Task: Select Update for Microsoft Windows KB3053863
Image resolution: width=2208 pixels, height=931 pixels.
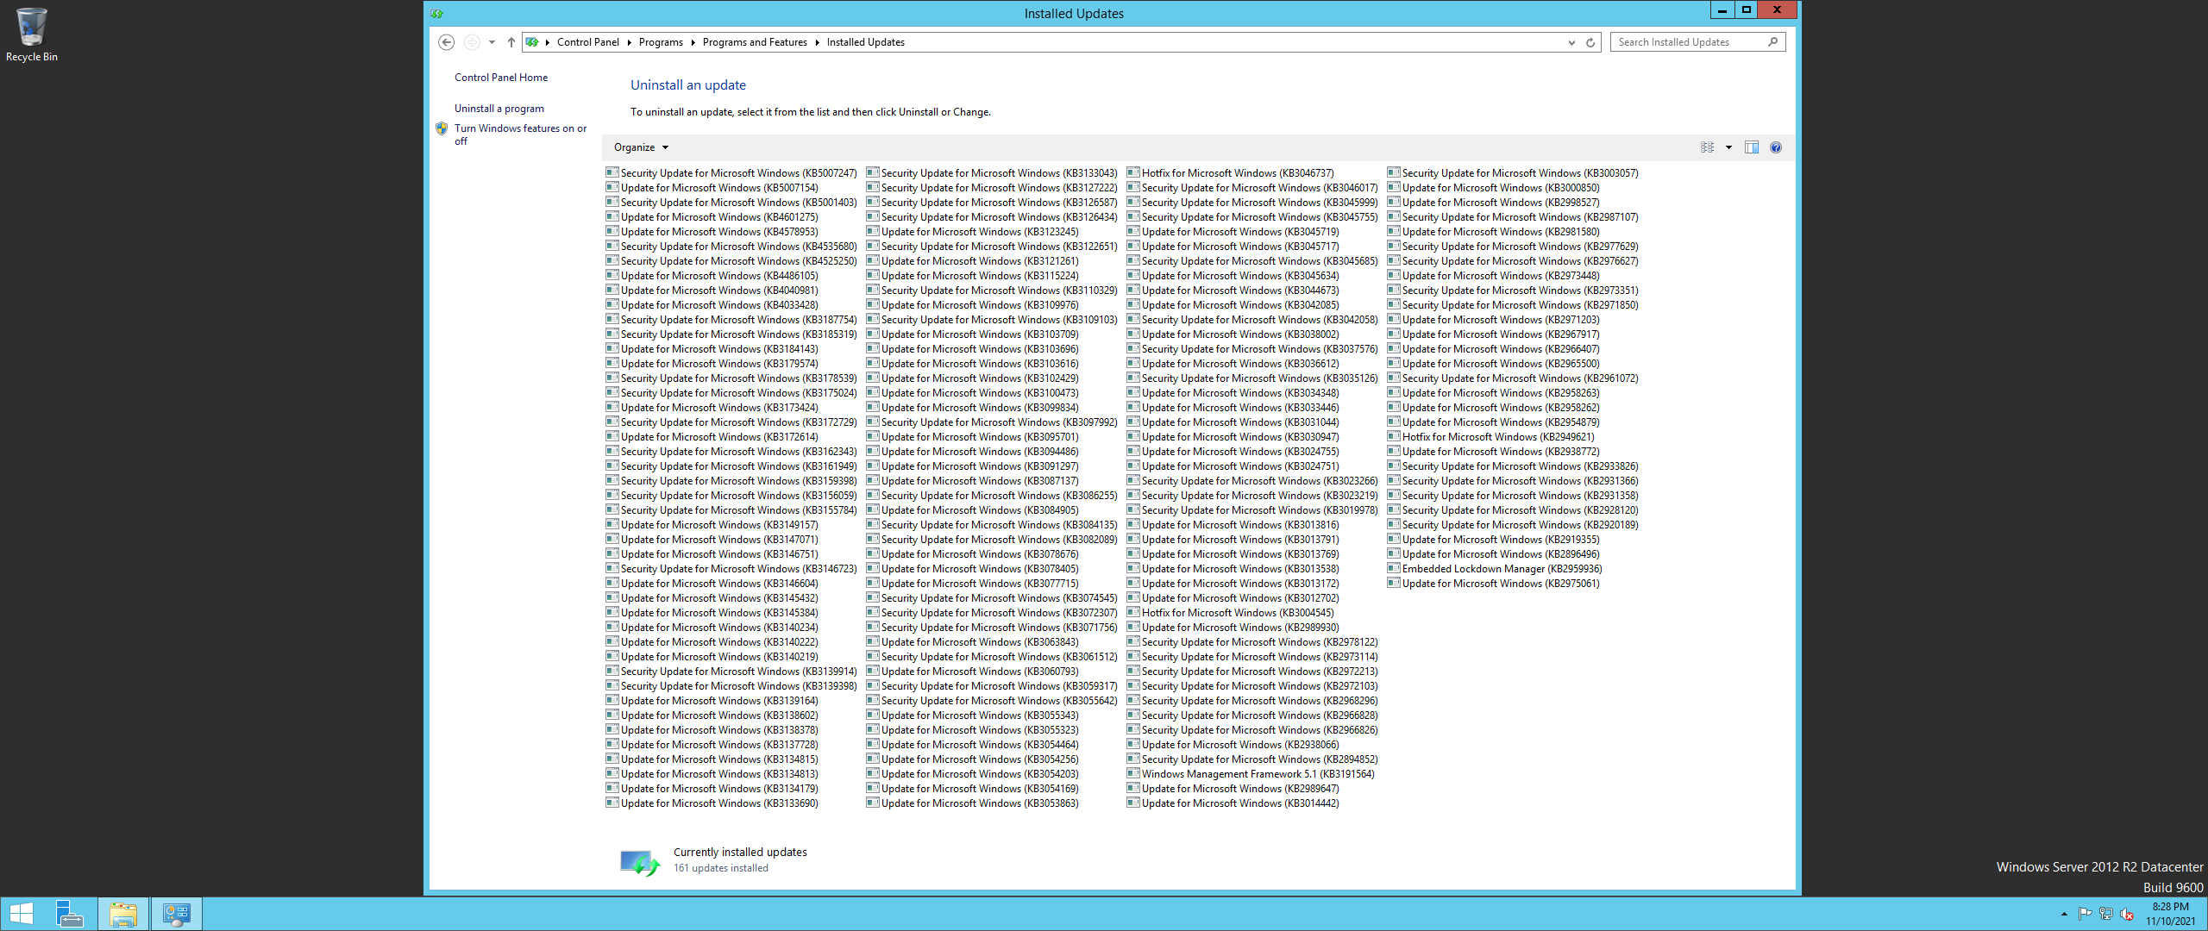Action: 973,803
